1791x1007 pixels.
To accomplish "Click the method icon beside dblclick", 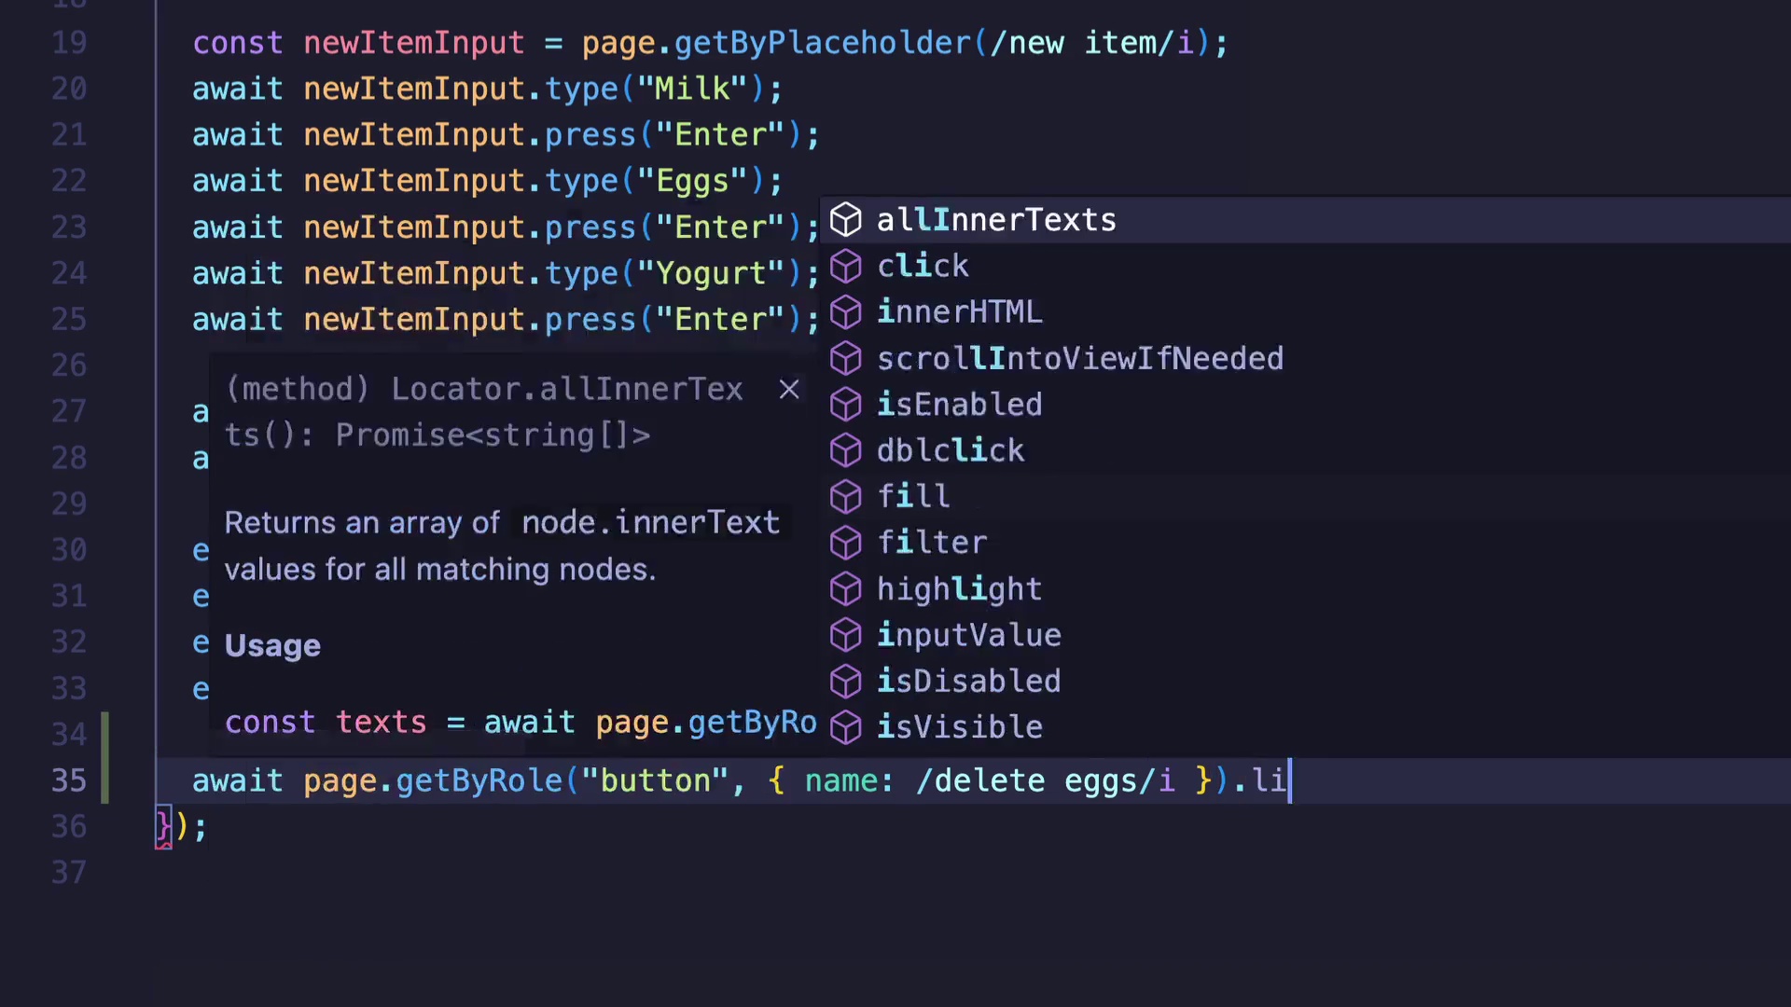I will (x=846, y=451).
